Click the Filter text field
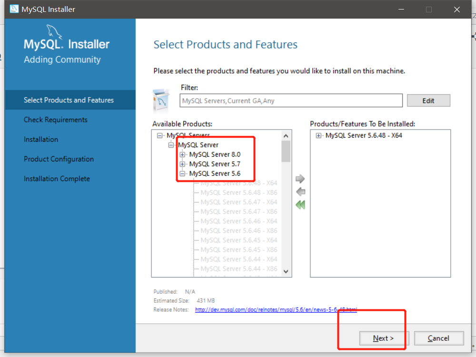This screenshot has width=476, height=357. [291, 101]
